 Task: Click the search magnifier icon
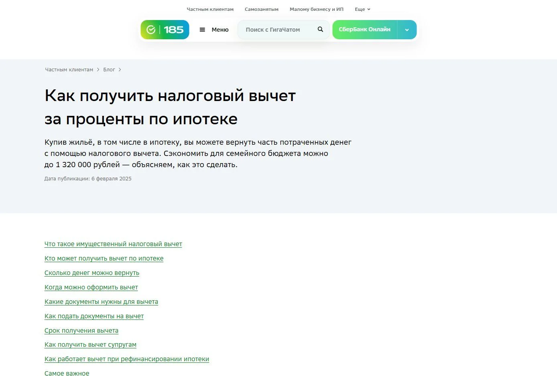pos(320,29)
